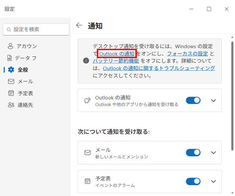Disable the メール notifications toggle
The width and height of the screenshot is (235, 196).
pyautogui.click(x=193, y=152)
